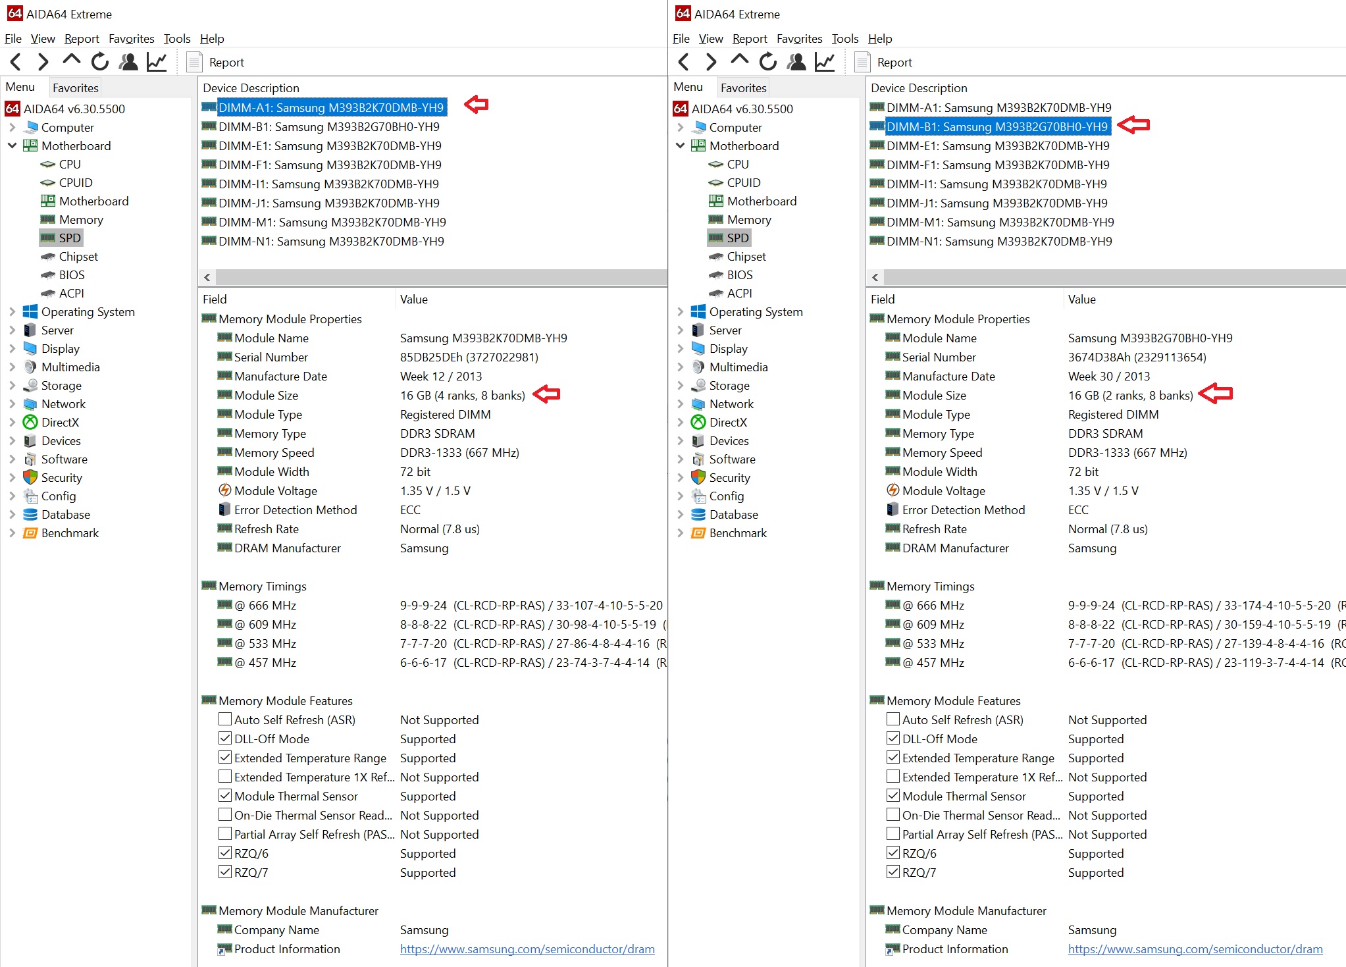Expand Operating System node in left window
This screenshot has height=967, width=1346.
[x=12, y=311]
